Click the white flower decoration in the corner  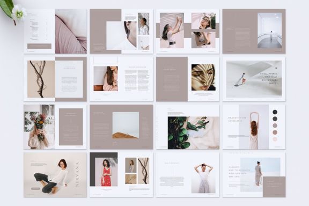19,13
